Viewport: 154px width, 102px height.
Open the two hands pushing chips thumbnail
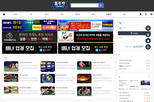coord(84,91)
